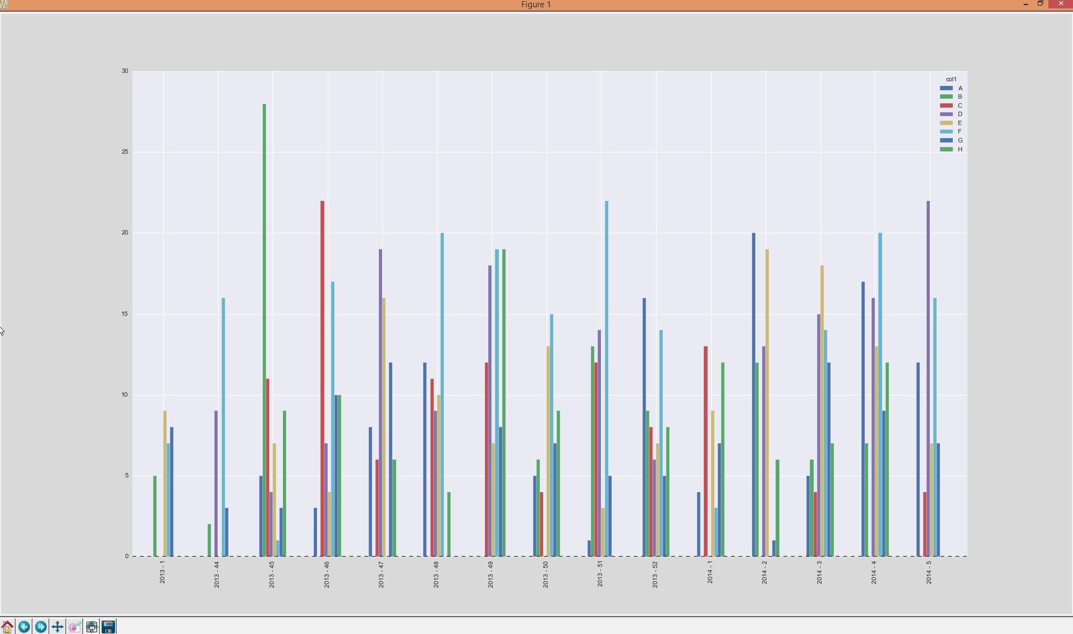1073x634 pixels.
Task: Click the light blue F legend swatch
Action: 946,132
